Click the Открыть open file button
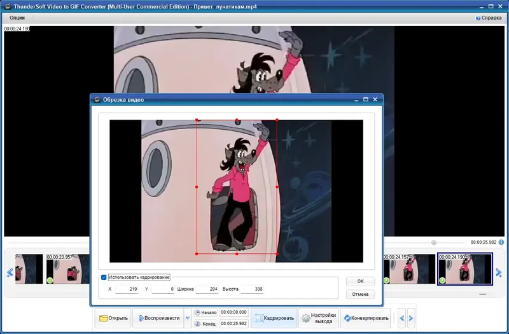 point(113,318)
